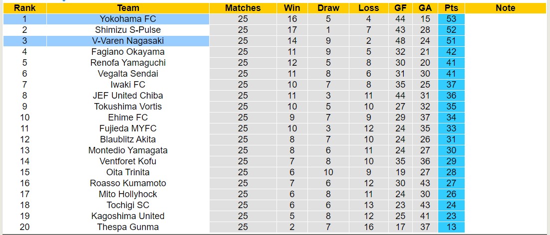The width and height of the screenshot is (550, 235).
Task: Select rank number 10 cell
Action: coord(24,117)
